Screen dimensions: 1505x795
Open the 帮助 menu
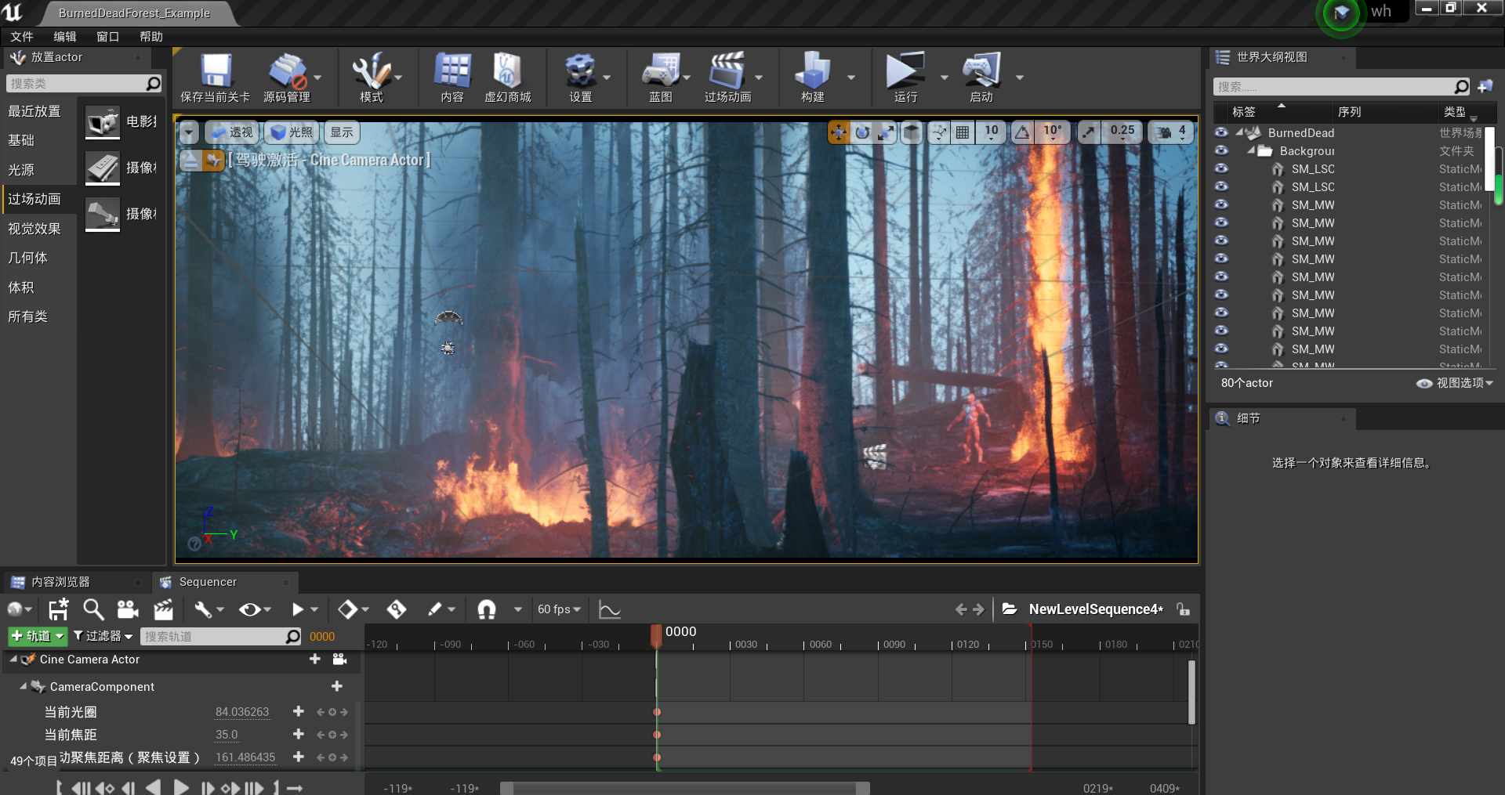[x=151, y=37]
